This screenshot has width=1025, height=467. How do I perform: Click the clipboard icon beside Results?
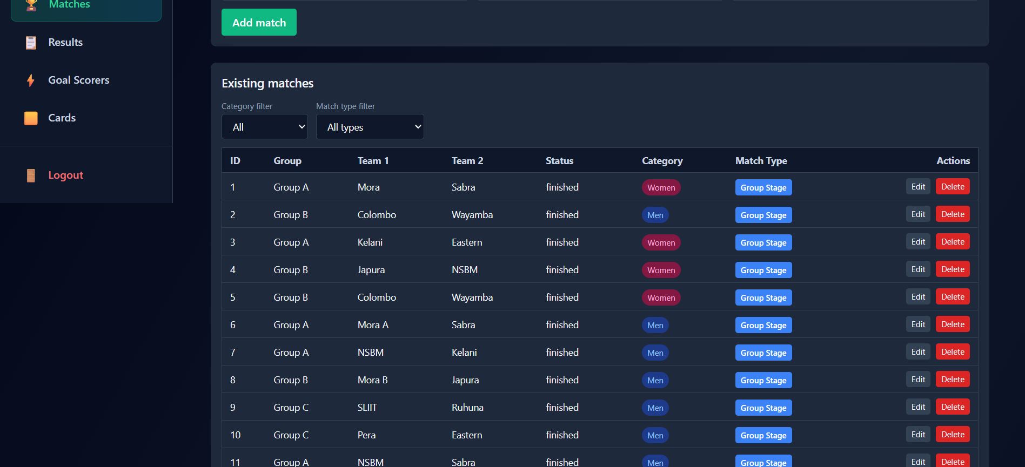tap(31, 43)
